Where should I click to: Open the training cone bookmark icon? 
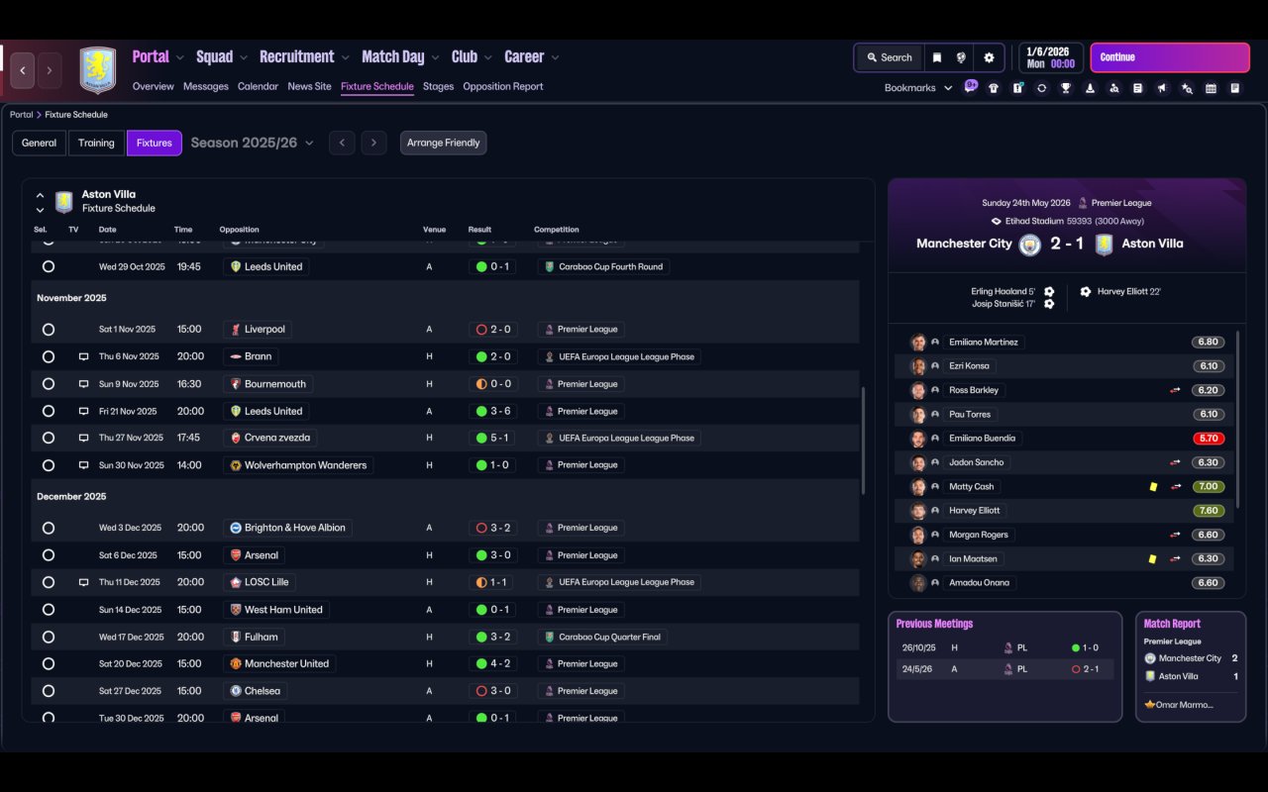tap(1090, 88)
